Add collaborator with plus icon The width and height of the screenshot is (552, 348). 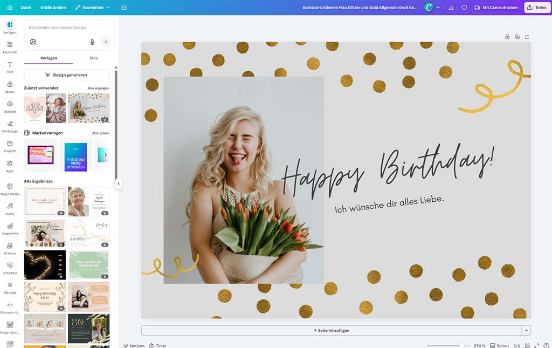coord(438,8)
